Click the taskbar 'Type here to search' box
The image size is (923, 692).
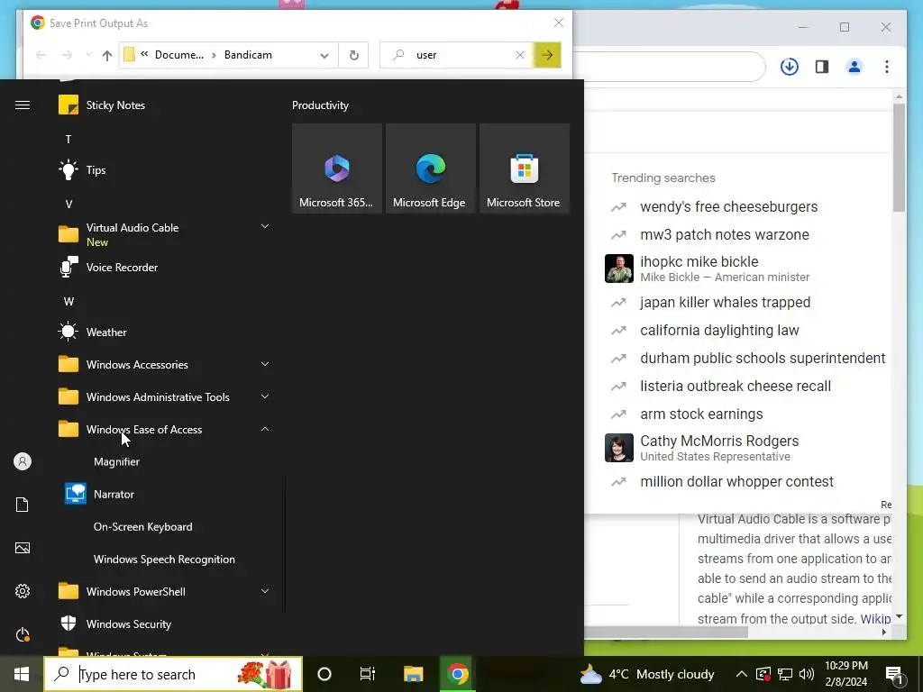(x=174, y=674)
